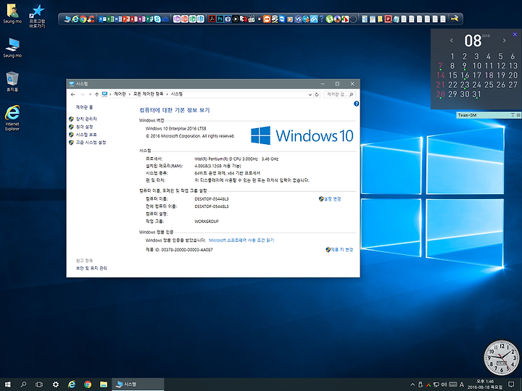
Task: Click Change product key link
Action: (339, 250)
